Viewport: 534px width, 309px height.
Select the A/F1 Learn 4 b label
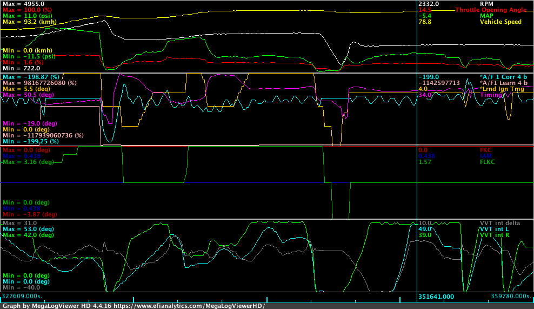tap(503, 83)
